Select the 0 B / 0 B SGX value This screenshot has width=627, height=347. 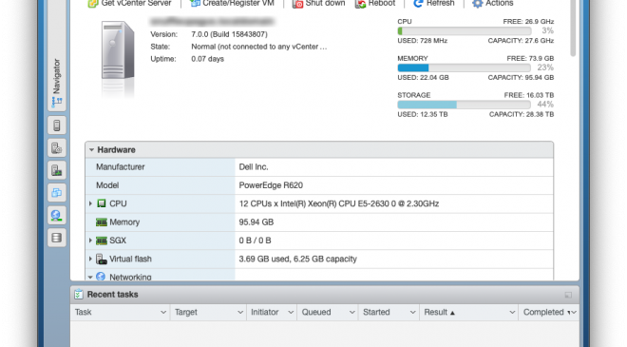click(255, 241)
